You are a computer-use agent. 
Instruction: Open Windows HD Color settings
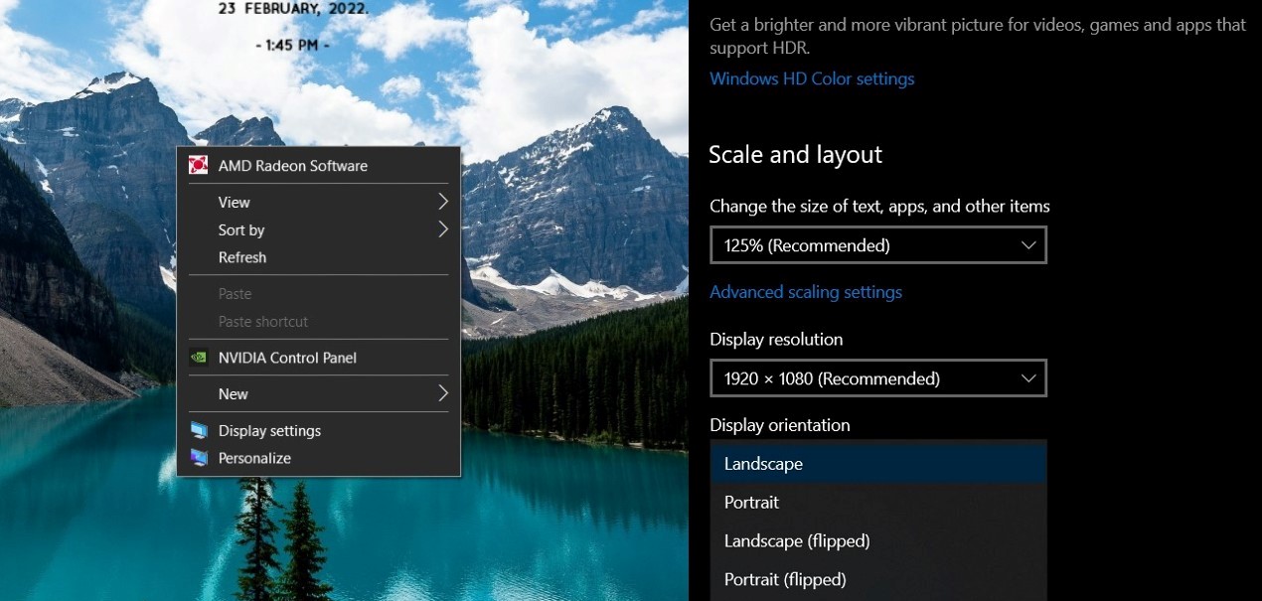point(812,78)
